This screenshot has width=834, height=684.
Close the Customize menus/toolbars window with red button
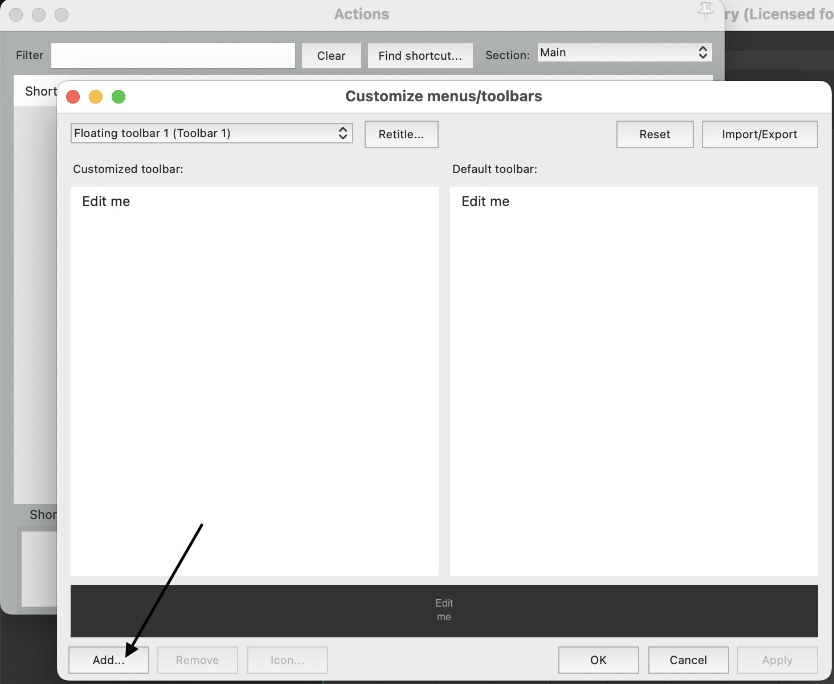(73, 97)
